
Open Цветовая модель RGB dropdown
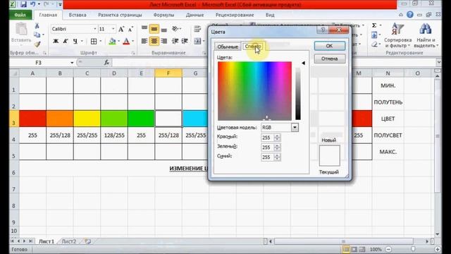pyautogui.click(x=295, y=128)
